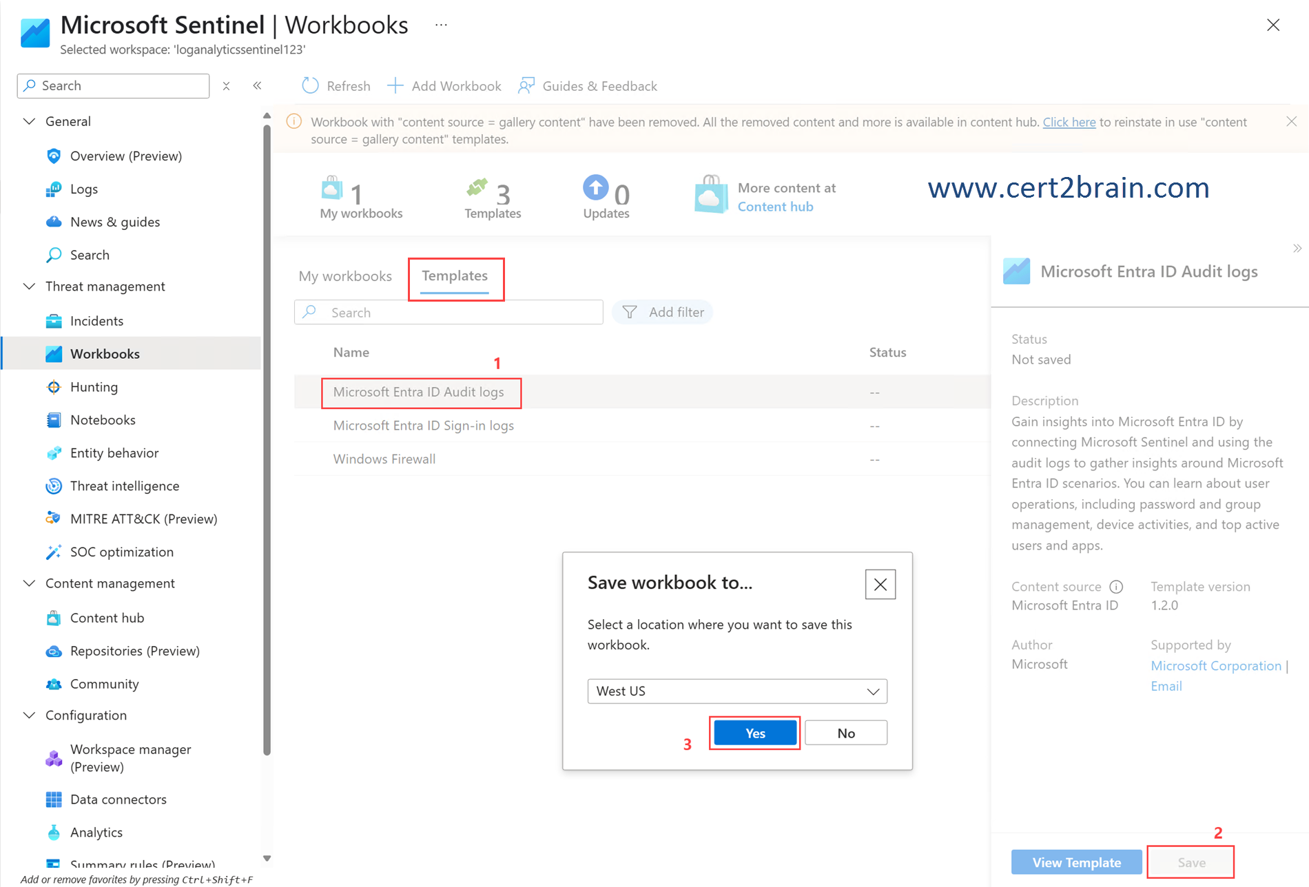This screenshot has width=1309, height=887.
Task: Open the West US location dropdown
Action: click(x=737, y=691)
